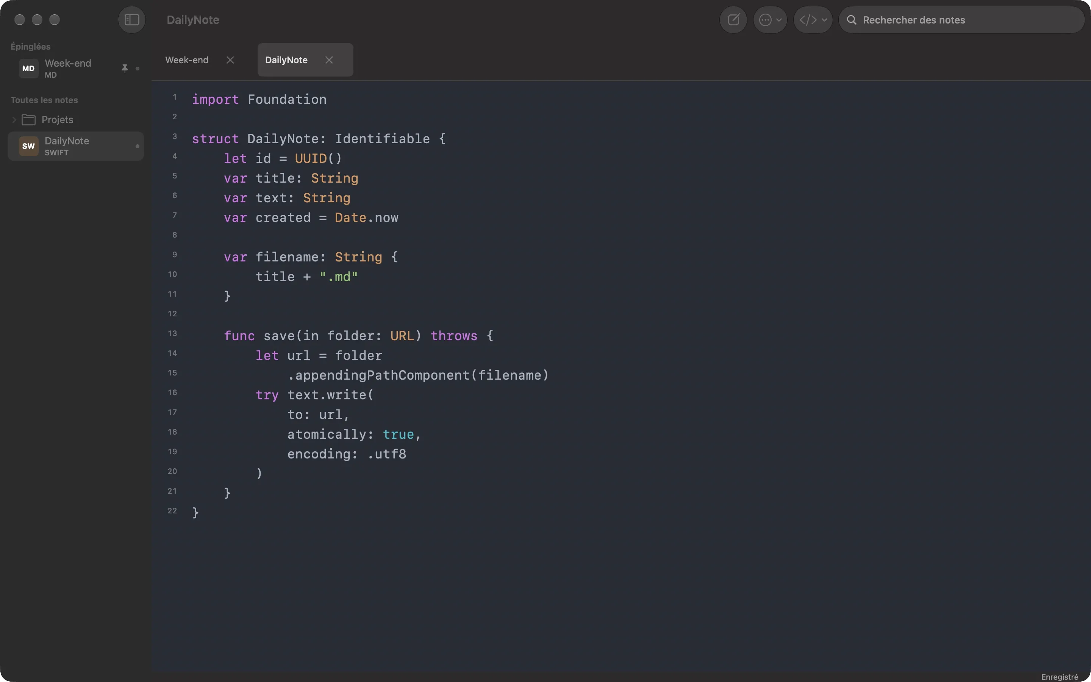Click 'throws' keyword on line 13
The width and height of the screenshot is (1091, 682).
point(453,336)
